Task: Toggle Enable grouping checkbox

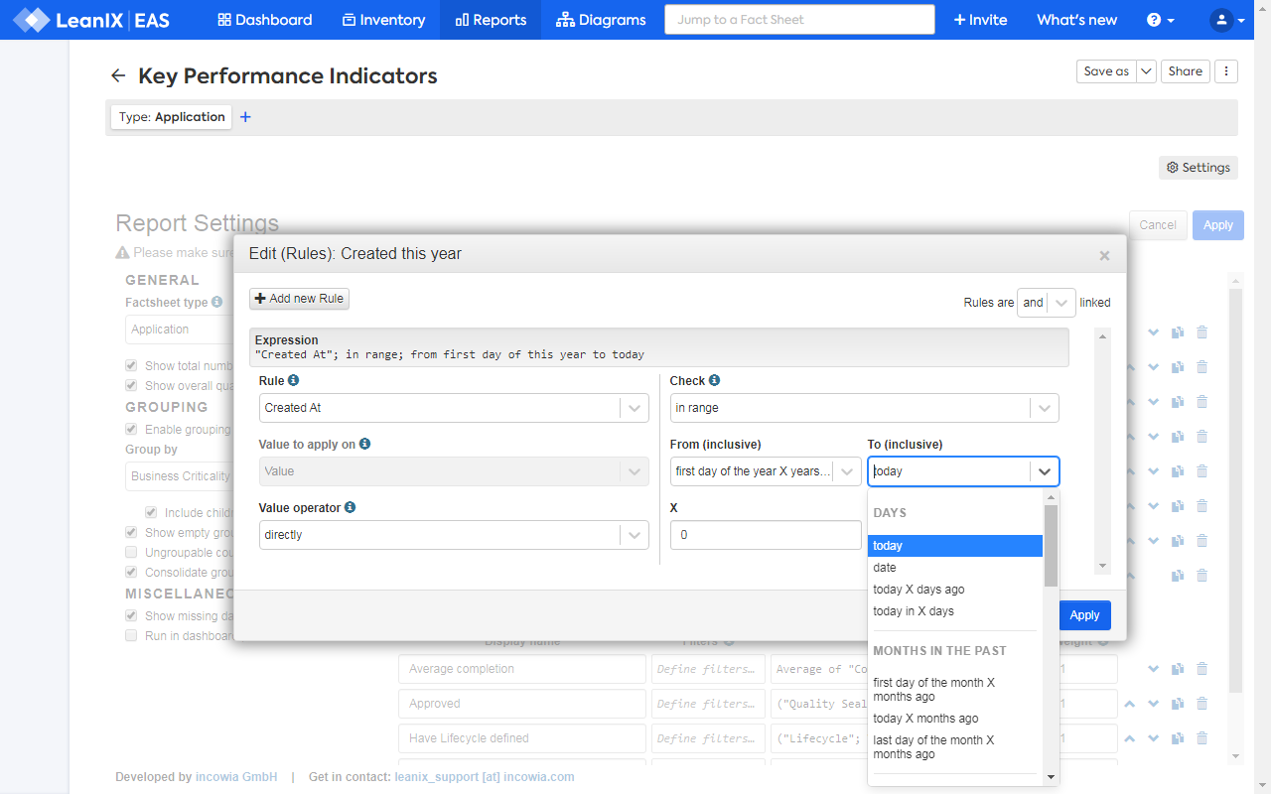Action: [131, 429]
